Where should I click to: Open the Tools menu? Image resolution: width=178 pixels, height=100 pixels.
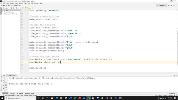pyautogui.click(x=29, y=3)
